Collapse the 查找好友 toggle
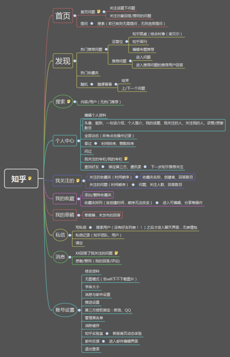The image size is (230, 357). pos(103,167)
